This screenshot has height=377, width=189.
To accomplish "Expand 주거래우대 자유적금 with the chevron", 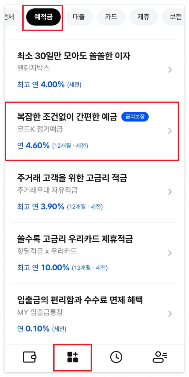I will [x=170, y=191].
